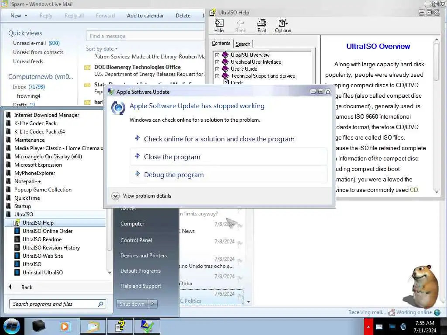Show hidden system tray icons arrow
The image size is (447, 335).
(x=368, y=327)
